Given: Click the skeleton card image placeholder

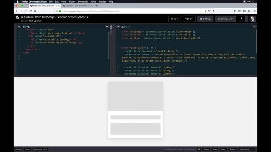Looking at the screenshot, I should (x=135, y=96).
